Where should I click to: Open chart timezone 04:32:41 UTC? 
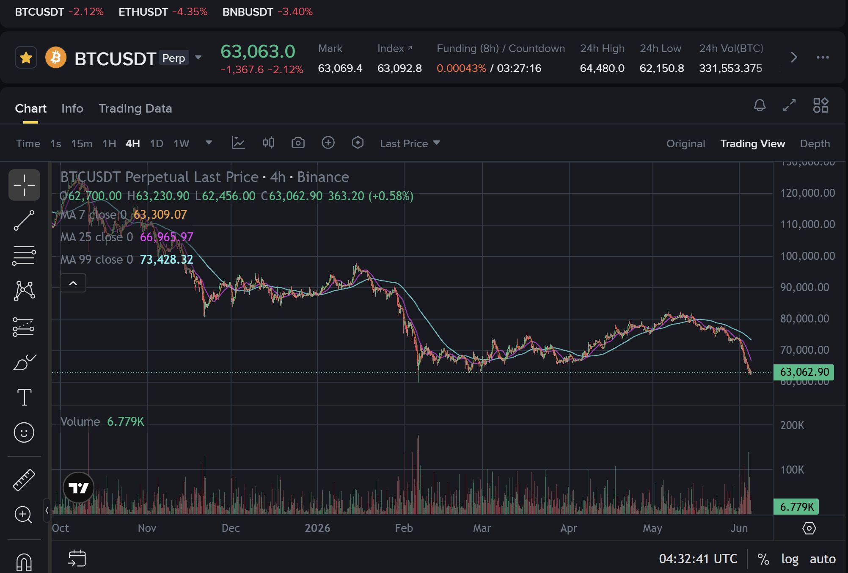click(698, 559)
